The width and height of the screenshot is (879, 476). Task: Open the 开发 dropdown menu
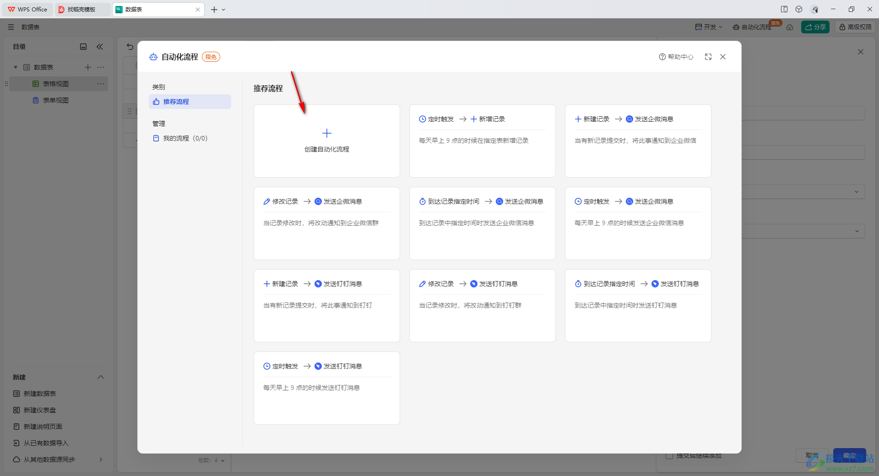(x=709, y=27)
